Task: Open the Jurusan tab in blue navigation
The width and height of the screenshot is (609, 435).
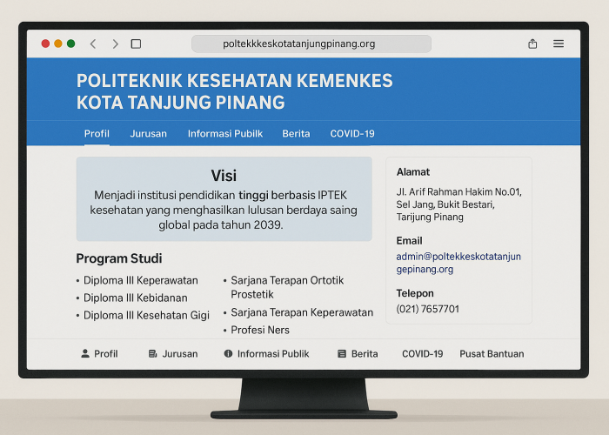Action: (149, 134)
